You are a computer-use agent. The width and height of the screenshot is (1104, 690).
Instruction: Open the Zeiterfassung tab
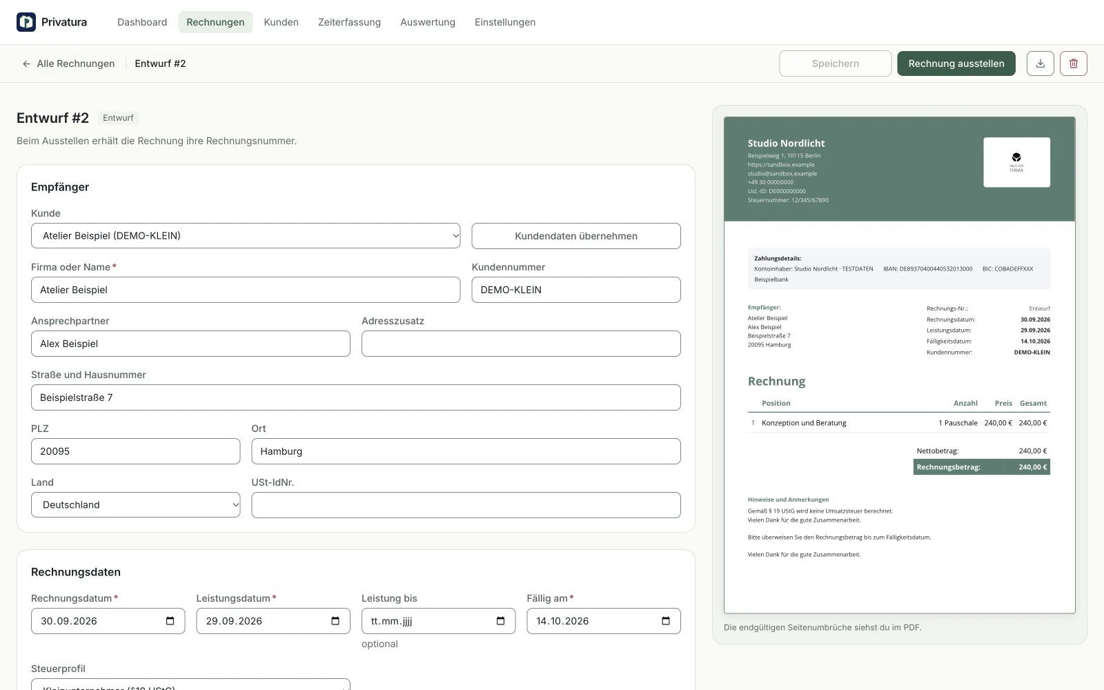(349, 22)
